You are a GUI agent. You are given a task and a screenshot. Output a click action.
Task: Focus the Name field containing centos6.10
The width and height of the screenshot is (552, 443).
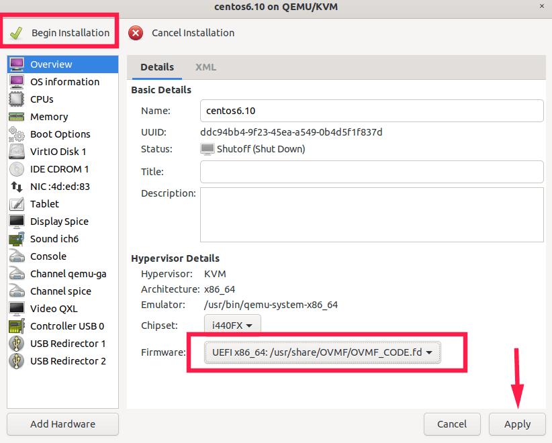pos(372,111)
